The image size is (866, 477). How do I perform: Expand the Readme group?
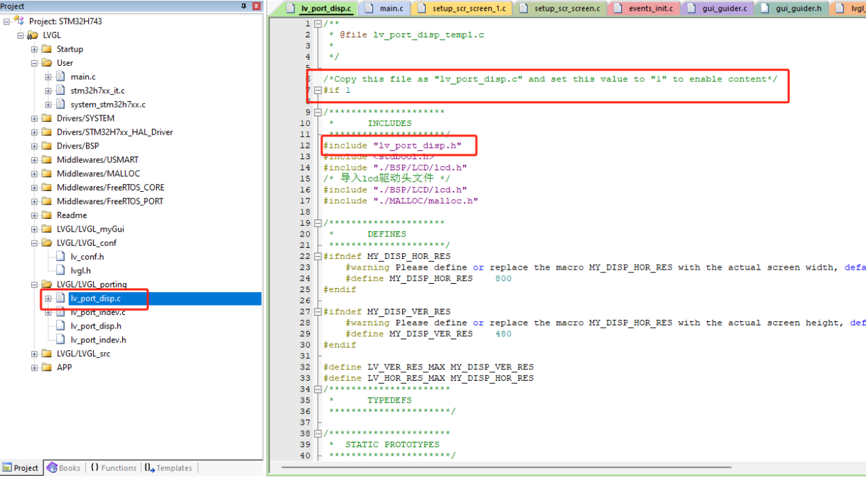pos(34,215)
